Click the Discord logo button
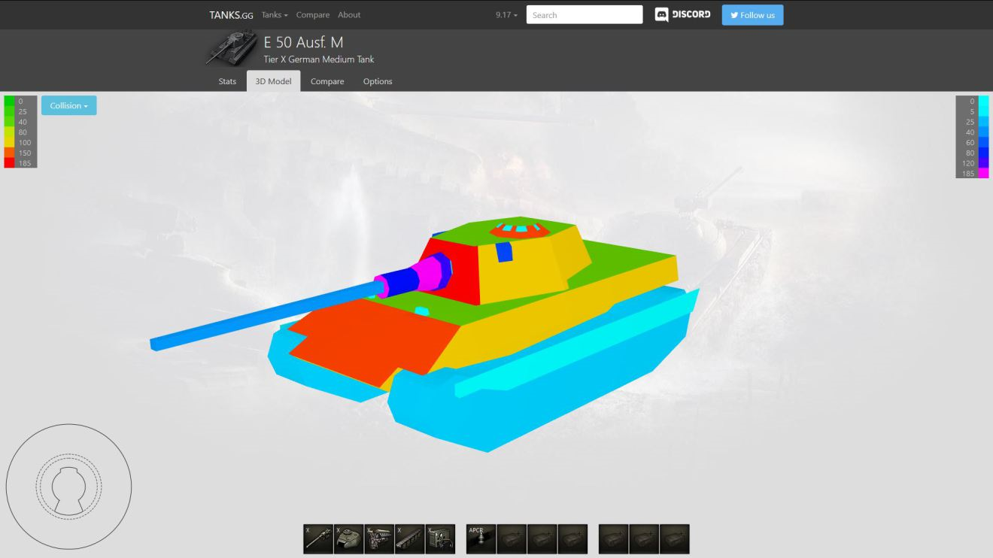The width and height of the screenshot is (993, 558). (x=682, y=15)
